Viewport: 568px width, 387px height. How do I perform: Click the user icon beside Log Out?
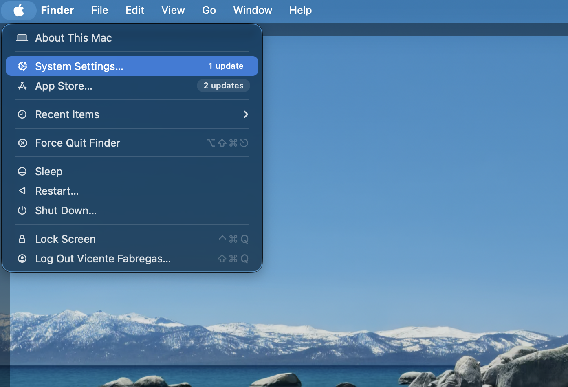(x=22, y=259)
